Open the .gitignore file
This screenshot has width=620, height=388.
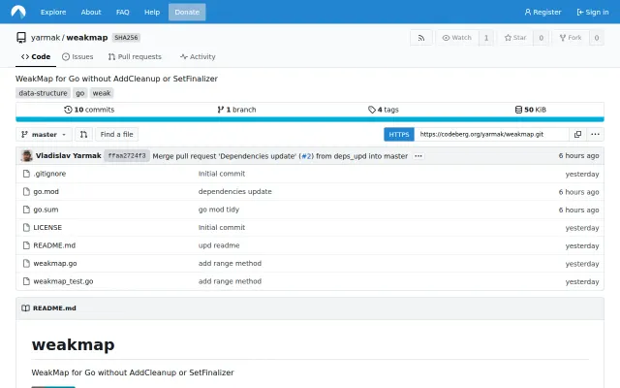(49, 174)
